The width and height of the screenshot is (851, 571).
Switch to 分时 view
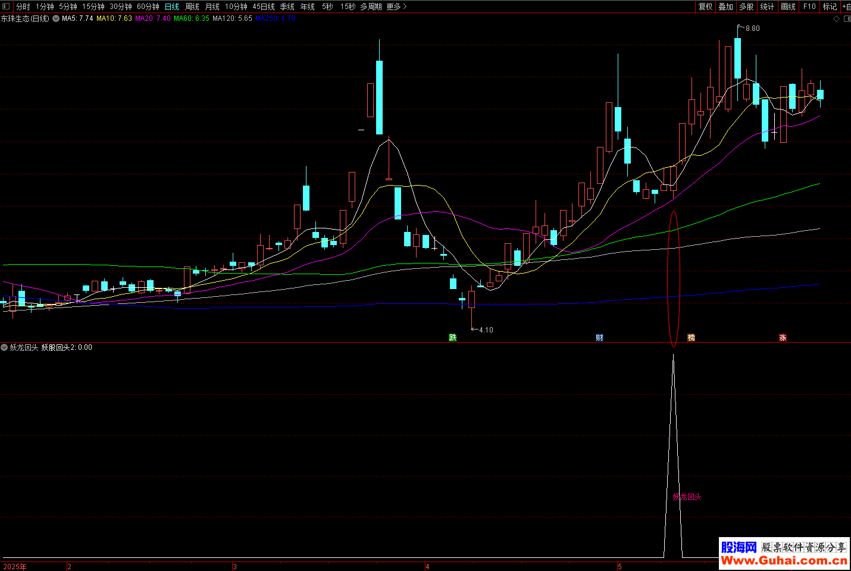point(23,7)
